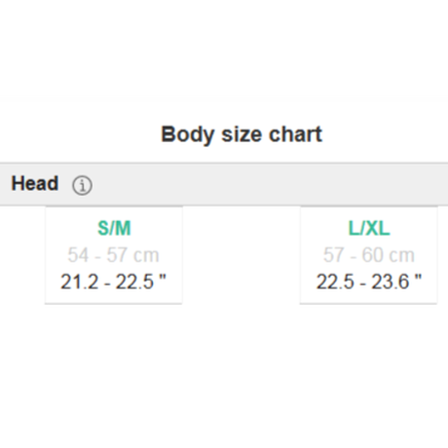Click the Head row label

tap(35, 183)
